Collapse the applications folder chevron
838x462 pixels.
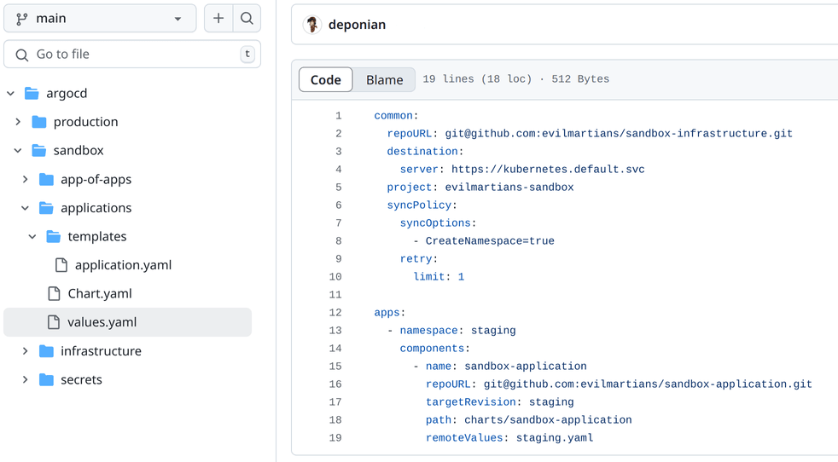[x=25, y=208]
